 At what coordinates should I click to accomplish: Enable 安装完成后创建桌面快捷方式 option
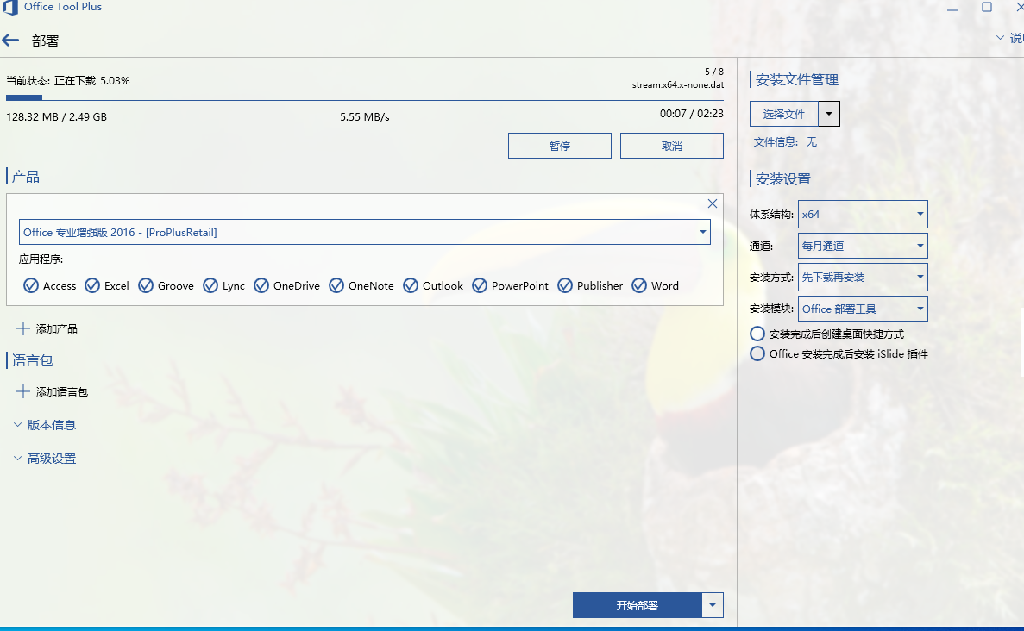point(757,334)
